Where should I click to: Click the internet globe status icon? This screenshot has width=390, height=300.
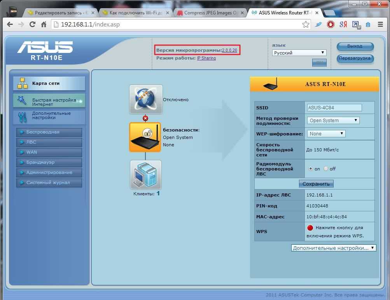pos(146,99)
